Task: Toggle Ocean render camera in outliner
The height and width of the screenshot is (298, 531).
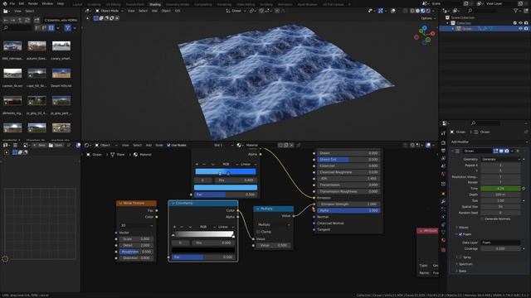Action: (526, 29)
